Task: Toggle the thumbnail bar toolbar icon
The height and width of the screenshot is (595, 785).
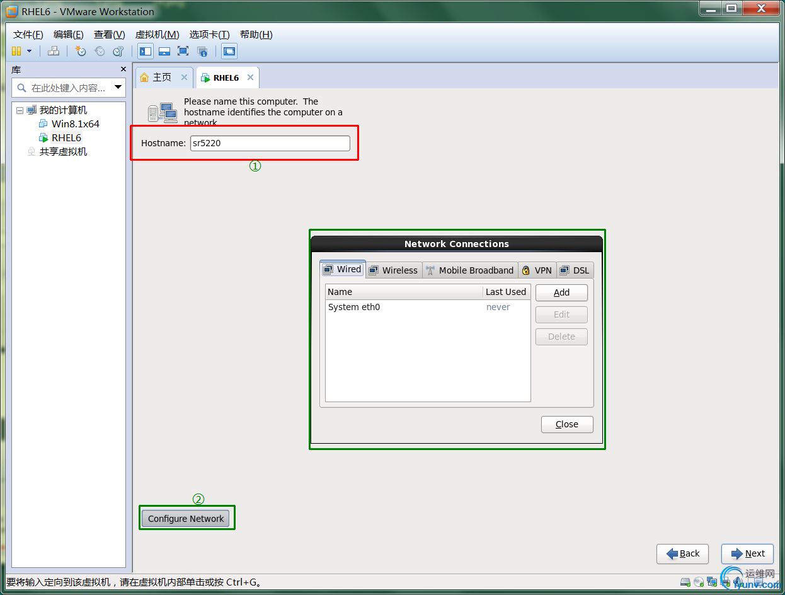Action: 164,51
